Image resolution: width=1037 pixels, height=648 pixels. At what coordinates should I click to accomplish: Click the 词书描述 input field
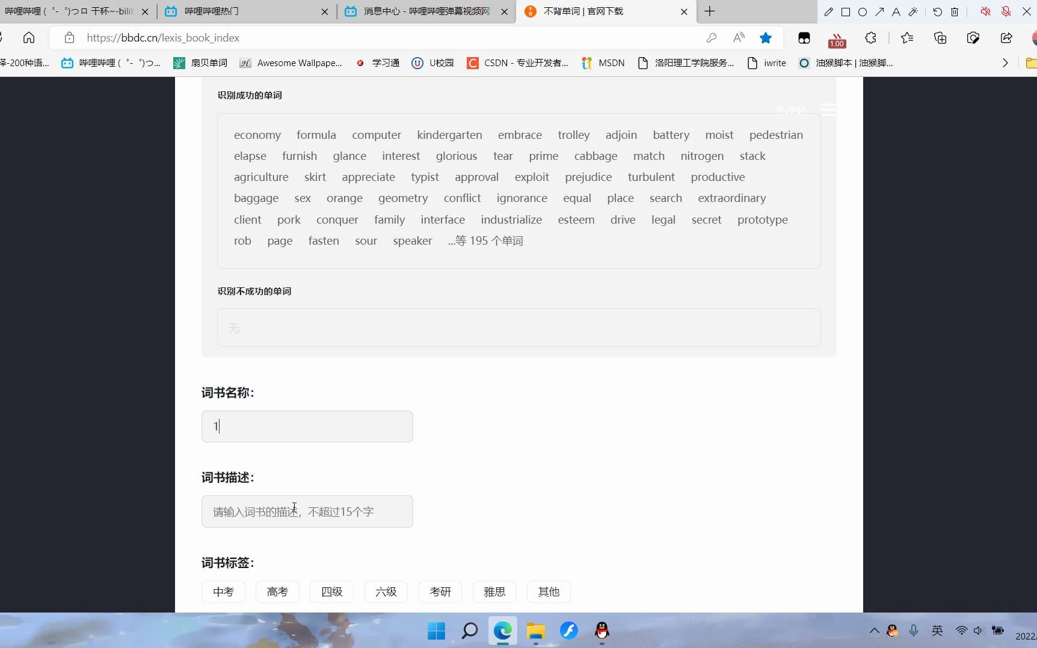307,512
